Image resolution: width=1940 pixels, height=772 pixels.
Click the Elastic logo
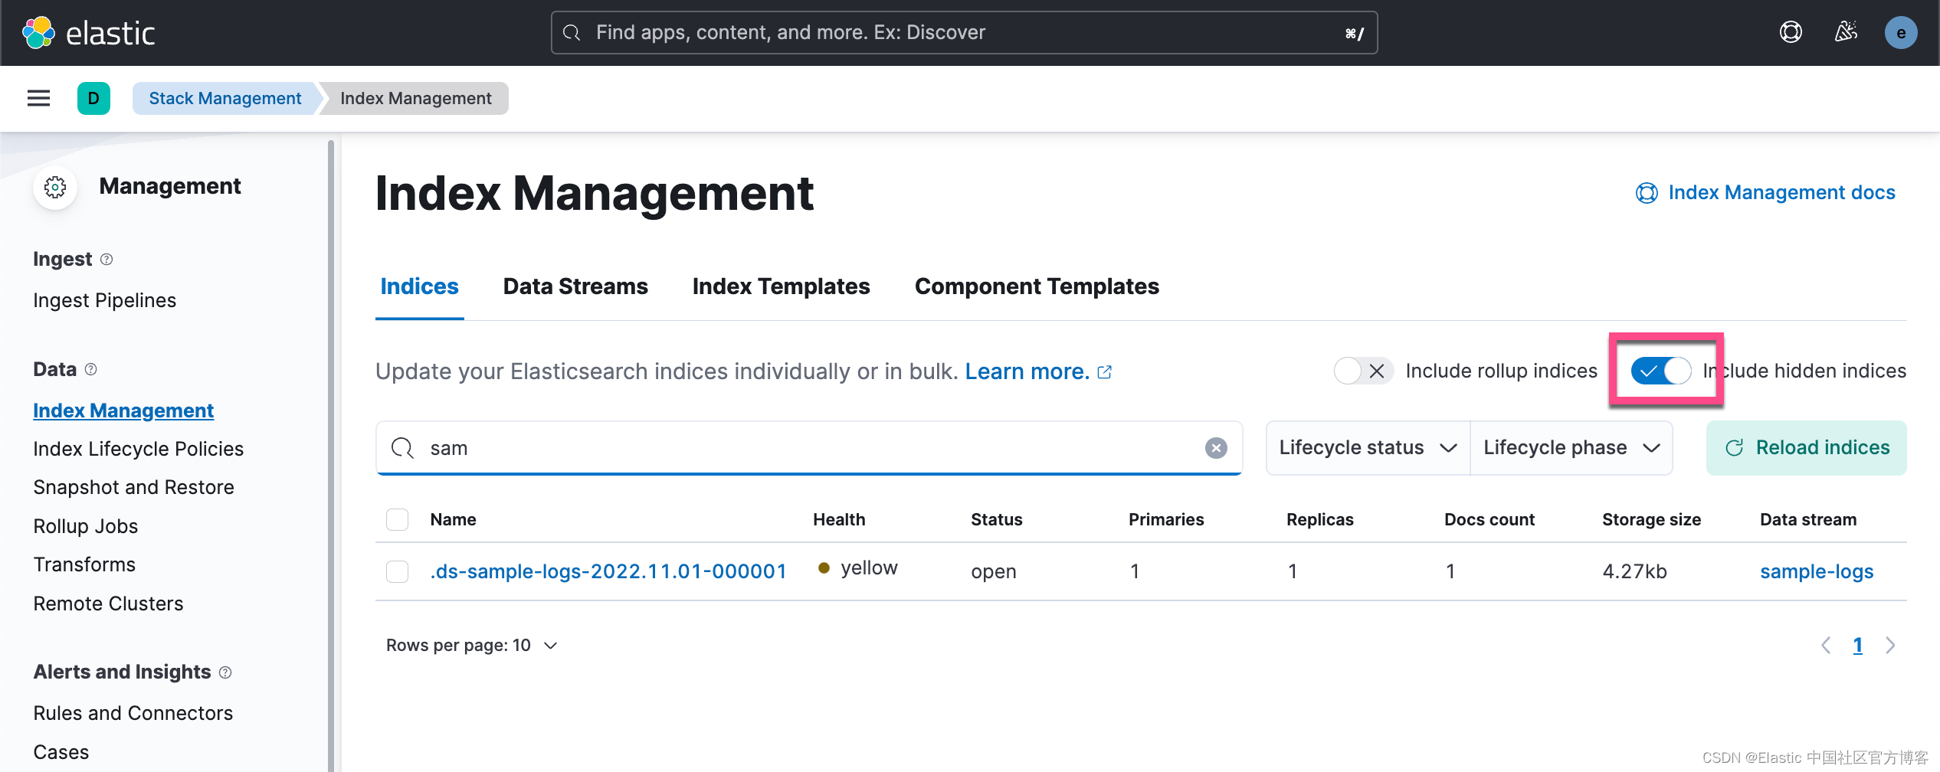[88, 33]
